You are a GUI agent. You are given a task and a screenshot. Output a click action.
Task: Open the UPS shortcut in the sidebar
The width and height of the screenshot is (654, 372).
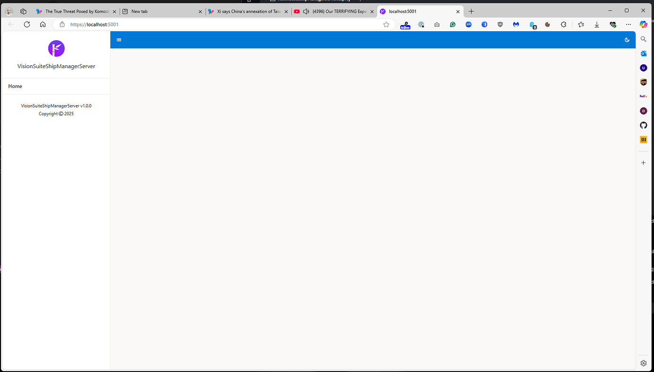(643, 82)
